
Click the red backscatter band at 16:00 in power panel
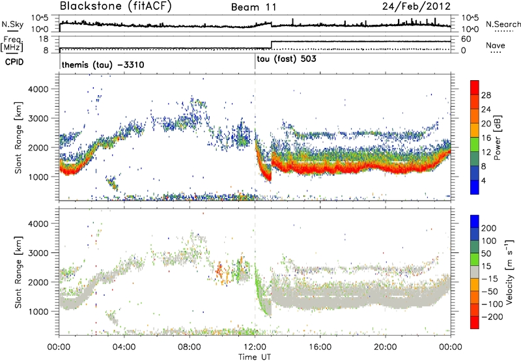[x=320, y=169]
